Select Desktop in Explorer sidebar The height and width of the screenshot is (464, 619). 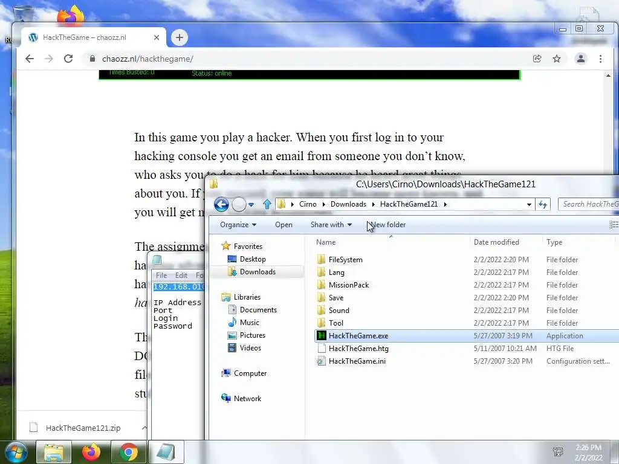click(x=252, y=259)
